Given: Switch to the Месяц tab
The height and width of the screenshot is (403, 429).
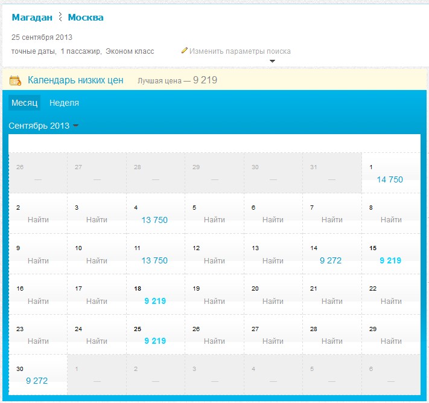Looking at the screenshot, I should [x=24, y=103].
